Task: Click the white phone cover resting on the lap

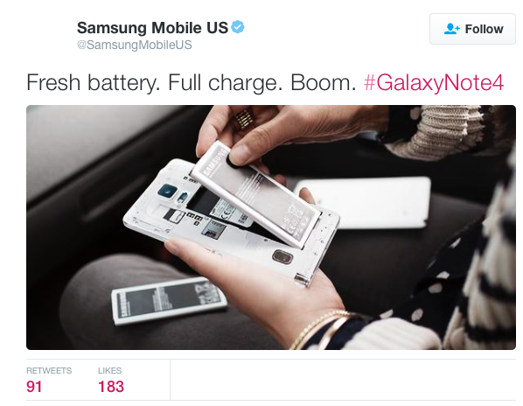Action: coord(364,202)
